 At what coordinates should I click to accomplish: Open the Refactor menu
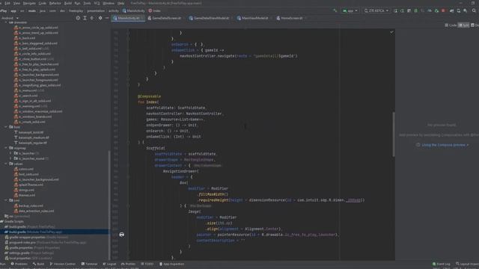pyautogui.click(x=55, y=3)
